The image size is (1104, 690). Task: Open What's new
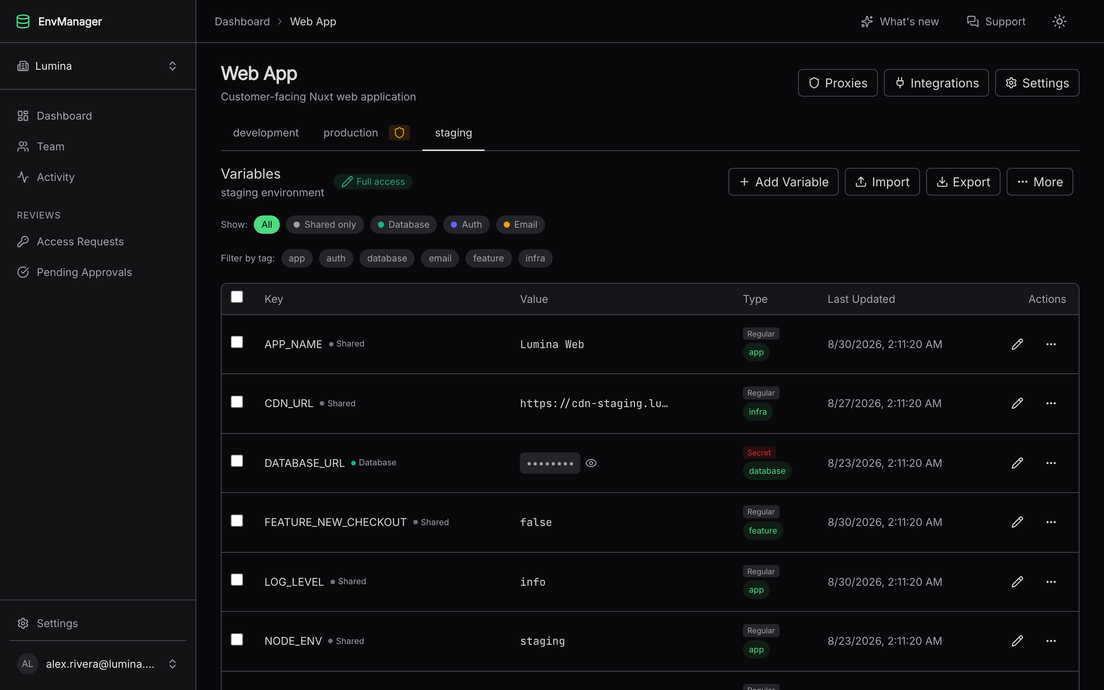(900, 21)
